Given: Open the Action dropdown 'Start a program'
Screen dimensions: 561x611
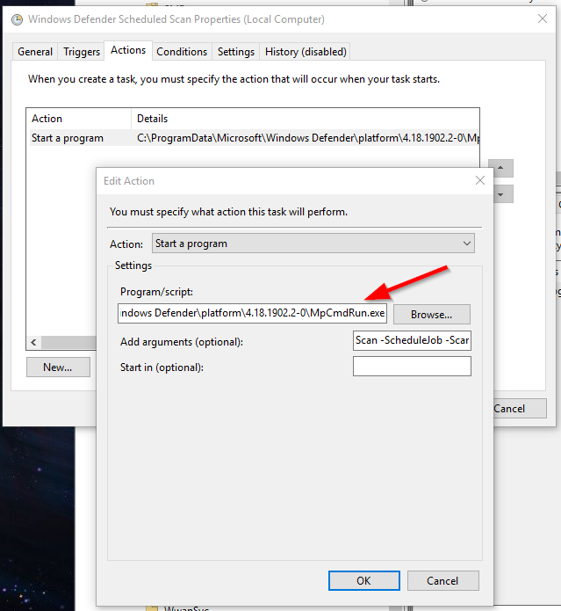Looking at the screenshot, I should (313, 244).
